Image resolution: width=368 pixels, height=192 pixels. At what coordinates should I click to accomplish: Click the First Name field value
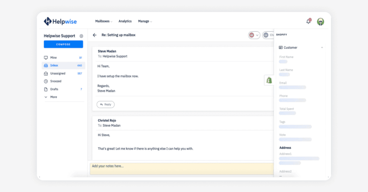coord(283,62)
